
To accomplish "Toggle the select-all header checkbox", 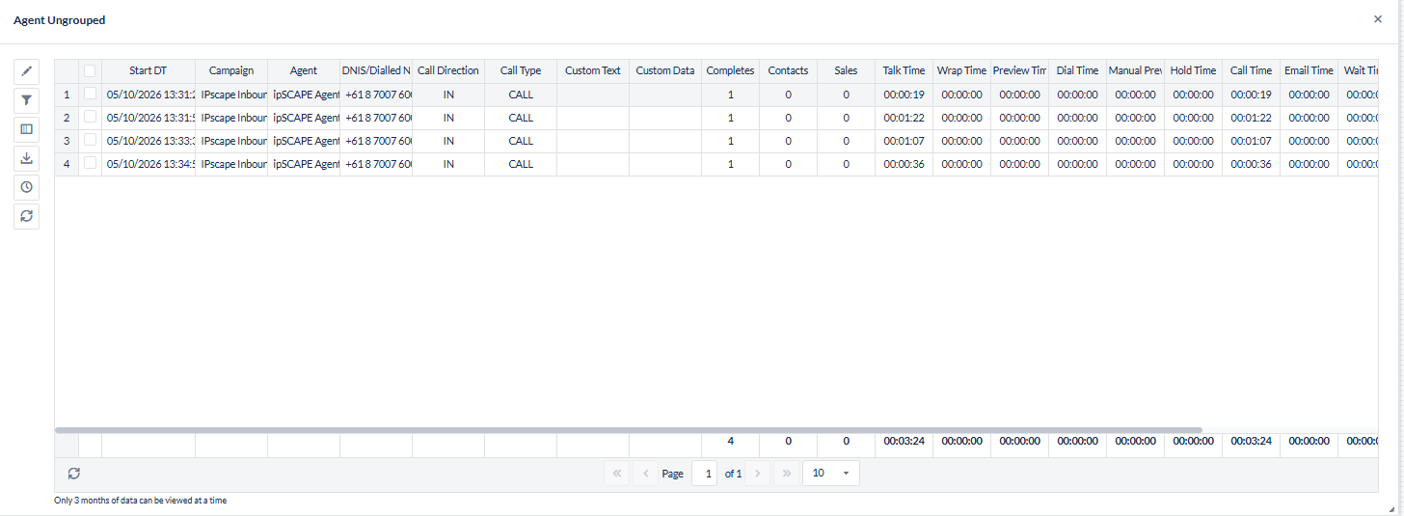I will tap(90, 70).
